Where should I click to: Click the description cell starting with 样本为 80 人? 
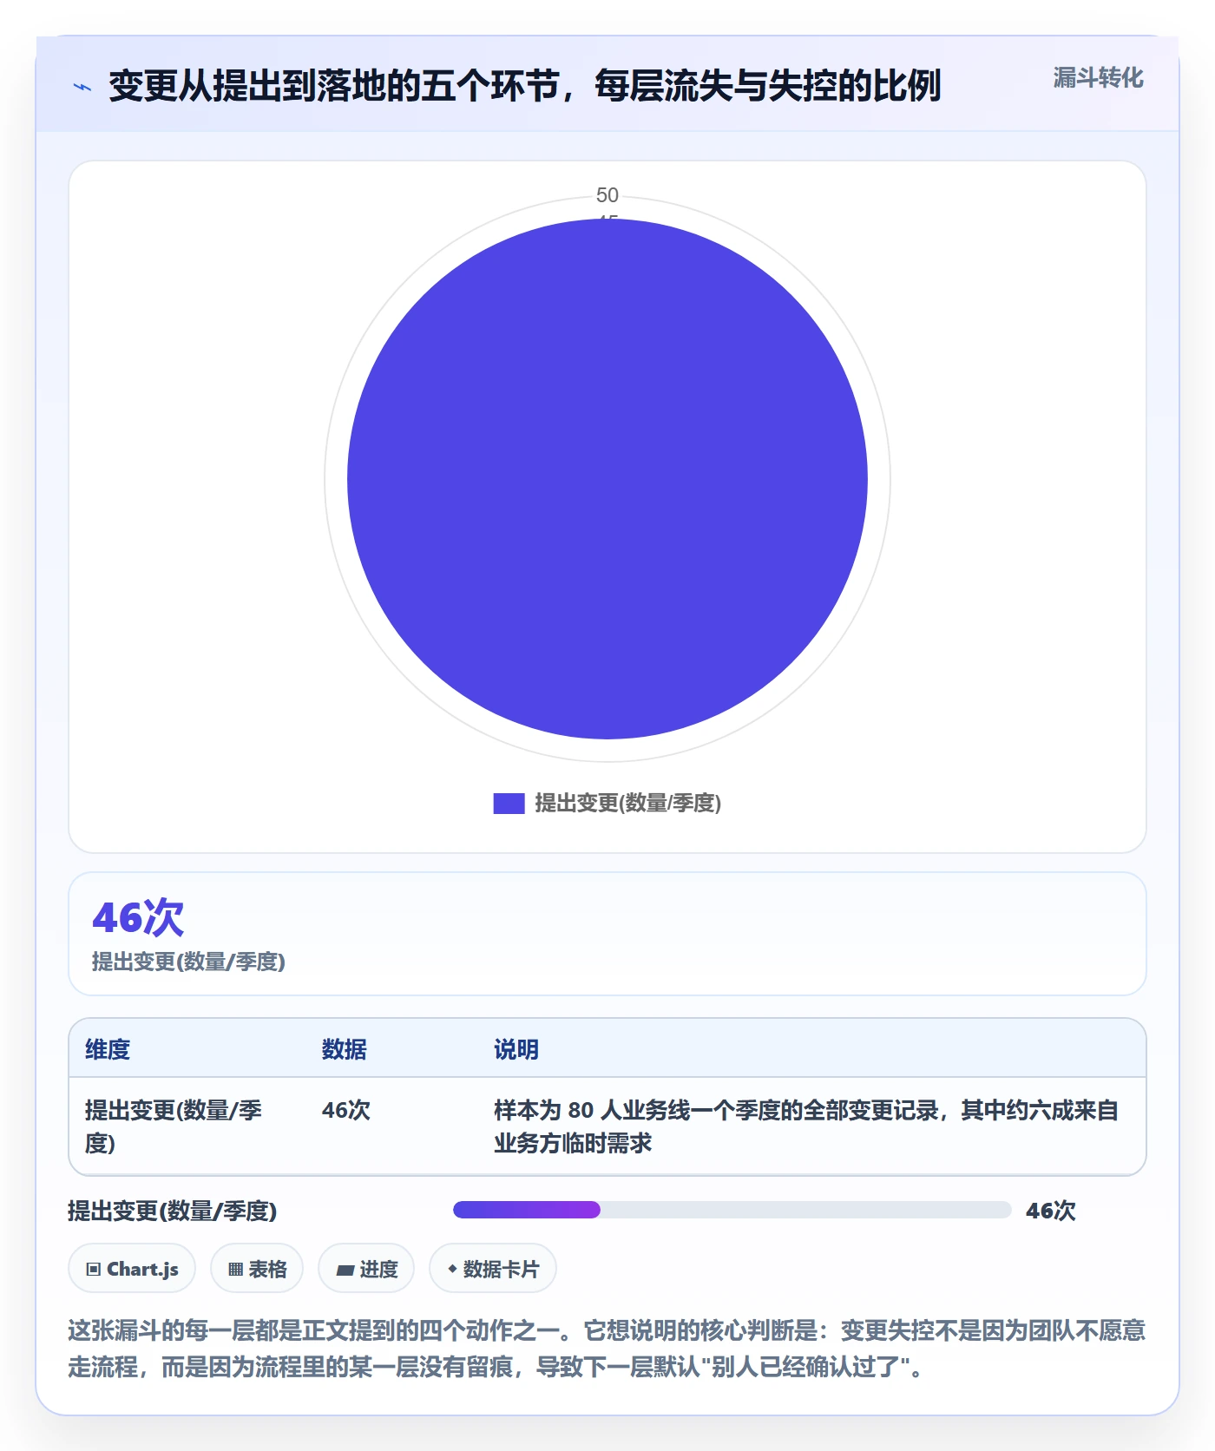(x=806, y=1126)
